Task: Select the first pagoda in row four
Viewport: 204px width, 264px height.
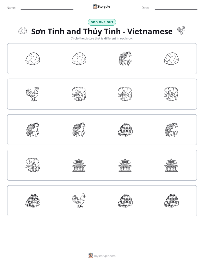Action: click(79, 165)
